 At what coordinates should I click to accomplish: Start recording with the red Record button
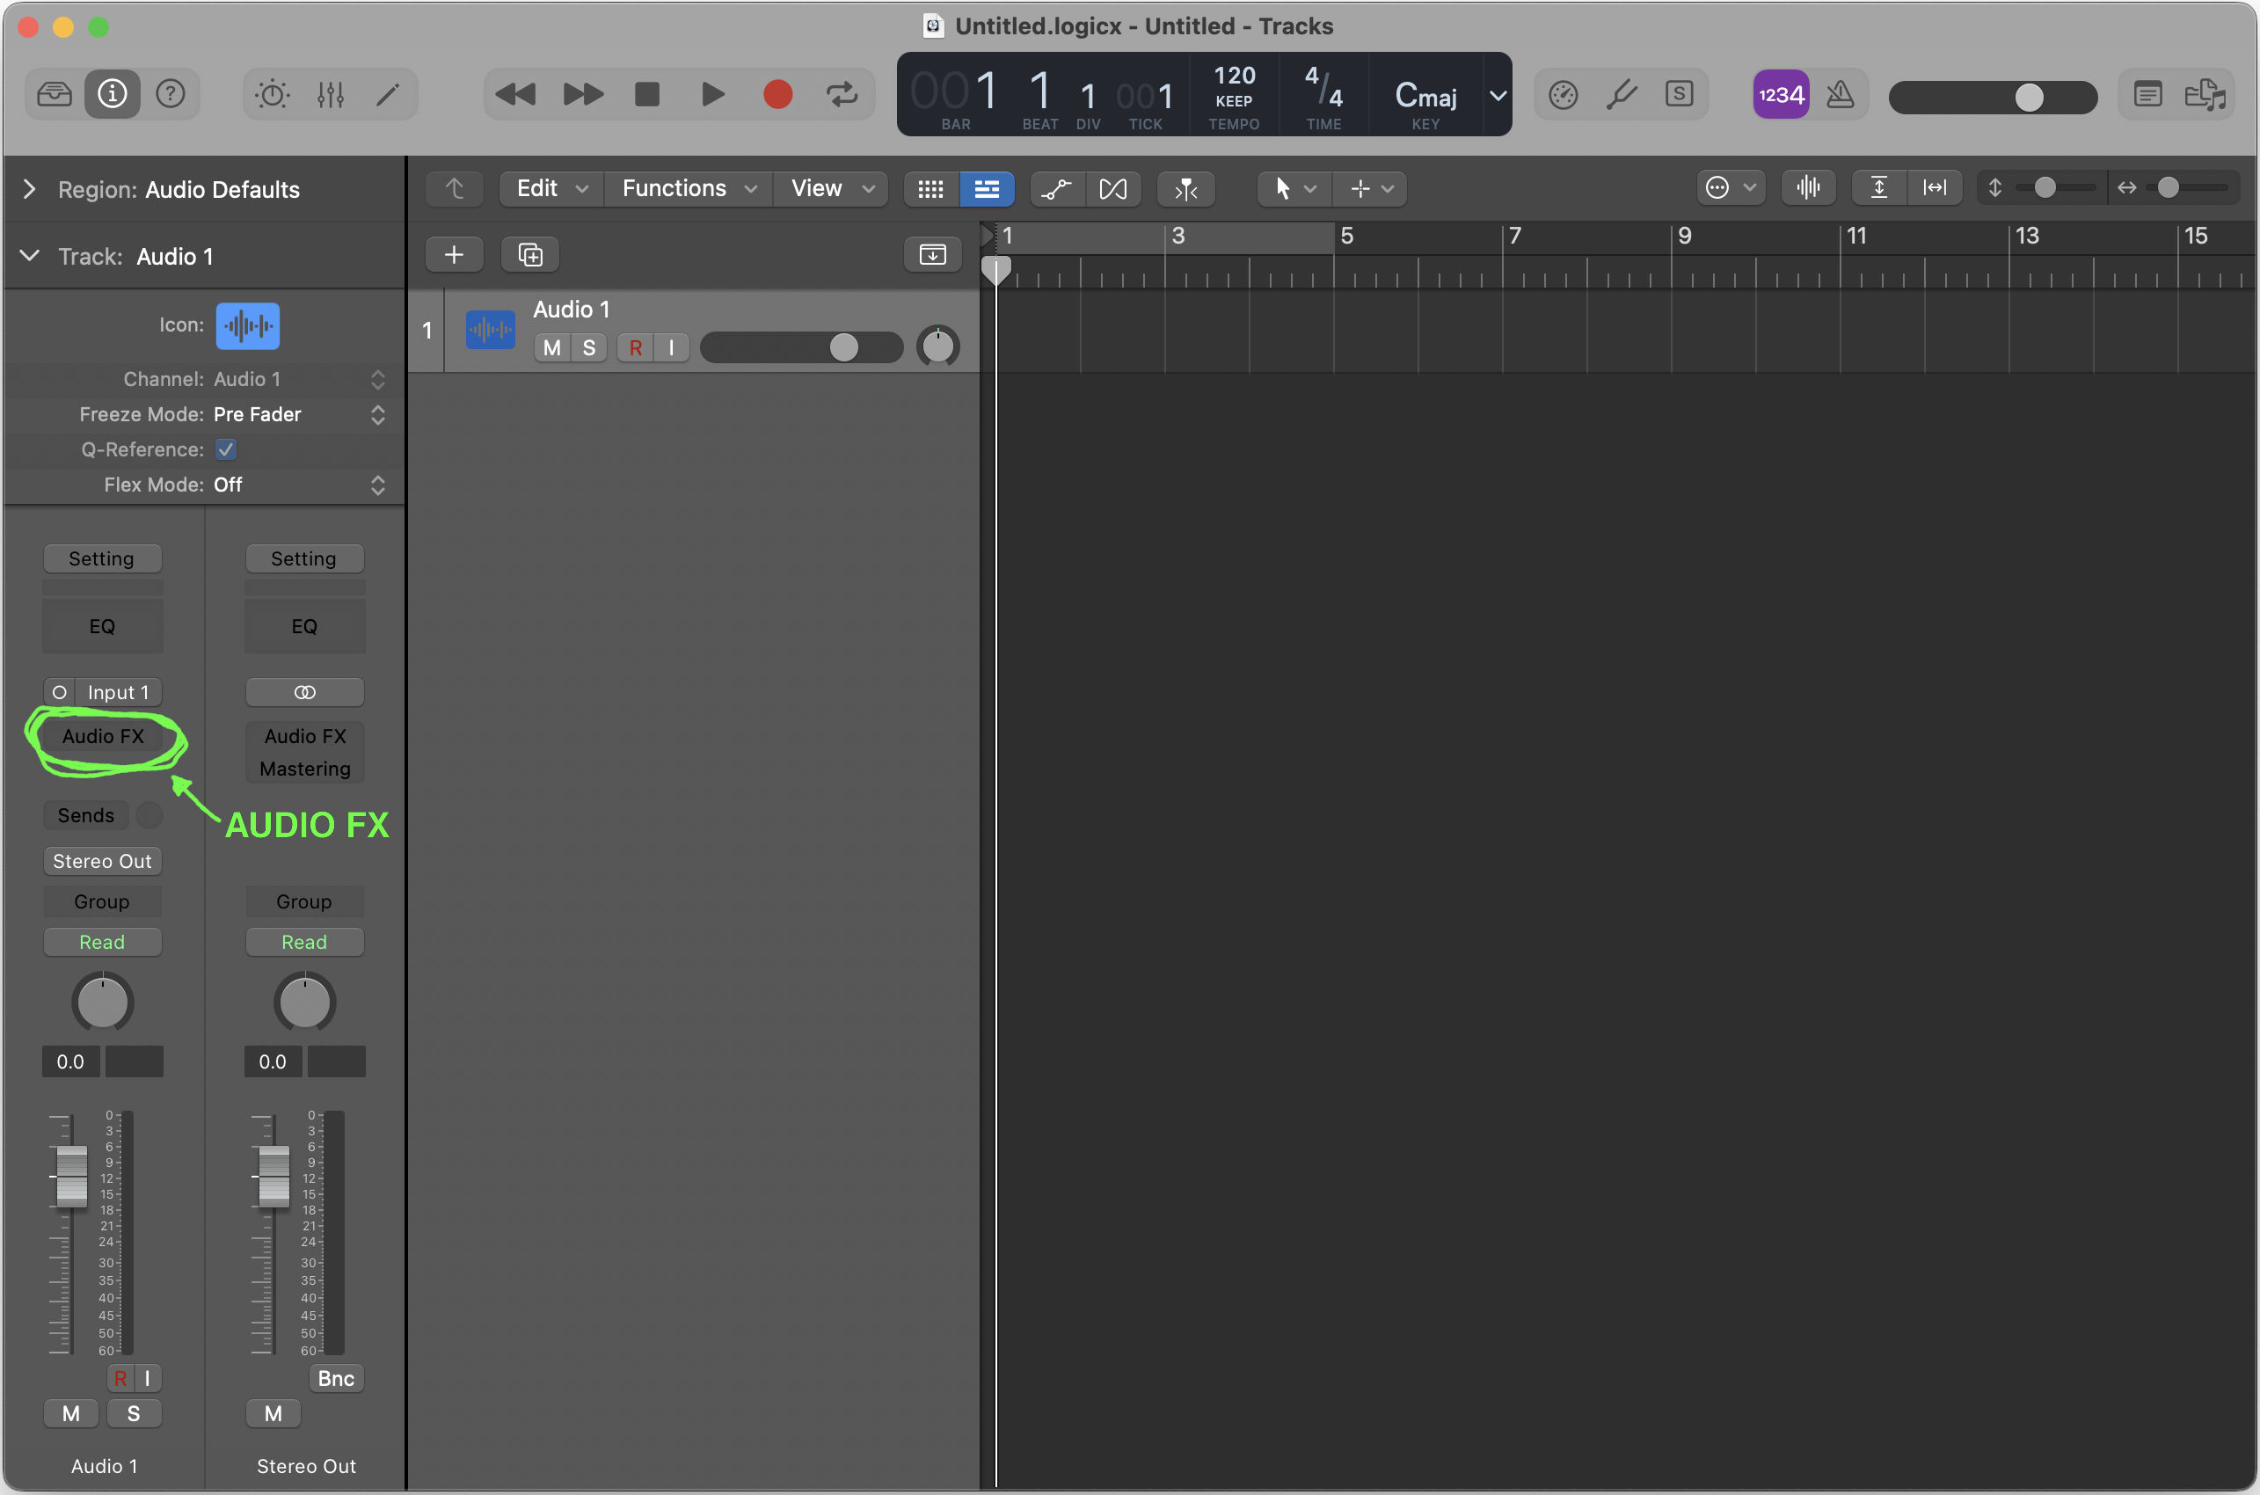pos(777,93)
